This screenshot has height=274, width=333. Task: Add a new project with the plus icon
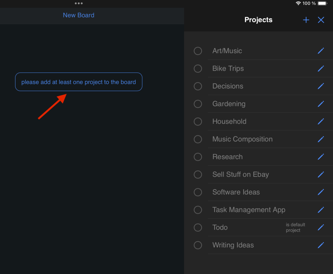[306, 20]
